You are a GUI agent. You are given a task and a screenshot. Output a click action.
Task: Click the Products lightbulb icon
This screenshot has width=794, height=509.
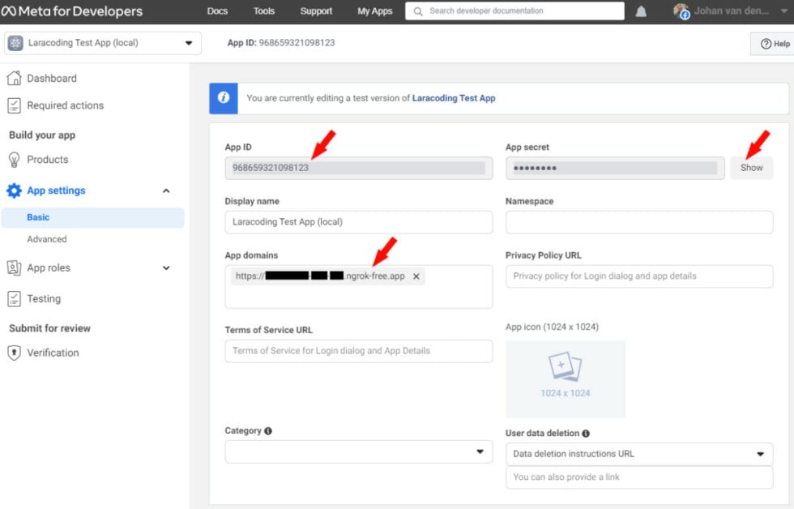[x=15, y=160]
